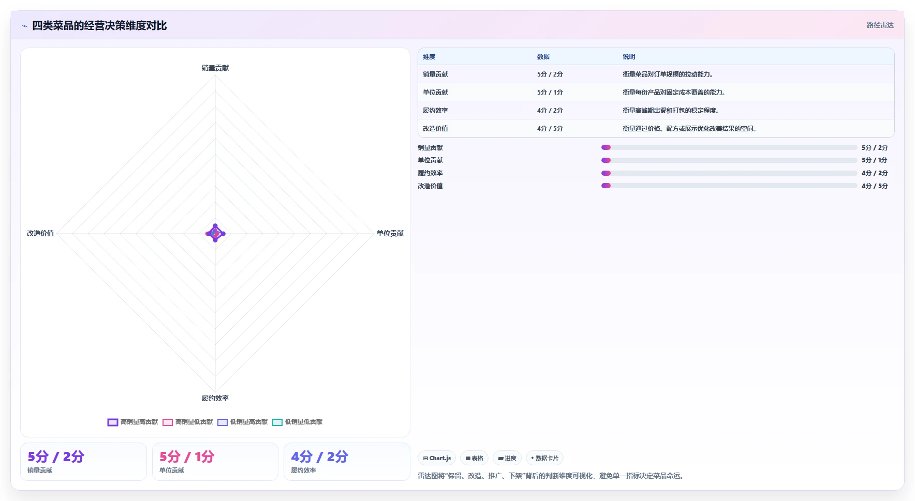This screenshot has width=915, height=501.
Task: Click the 四类菜品的经营决策维度对比 title
Action: tap(99, 26)
